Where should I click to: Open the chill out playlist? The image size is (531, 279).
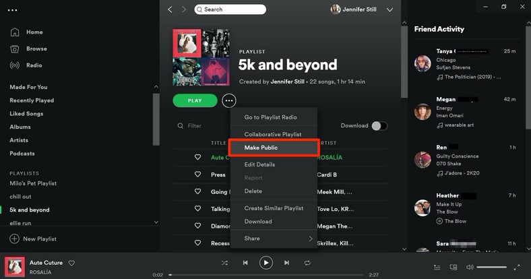coord(20,197)
